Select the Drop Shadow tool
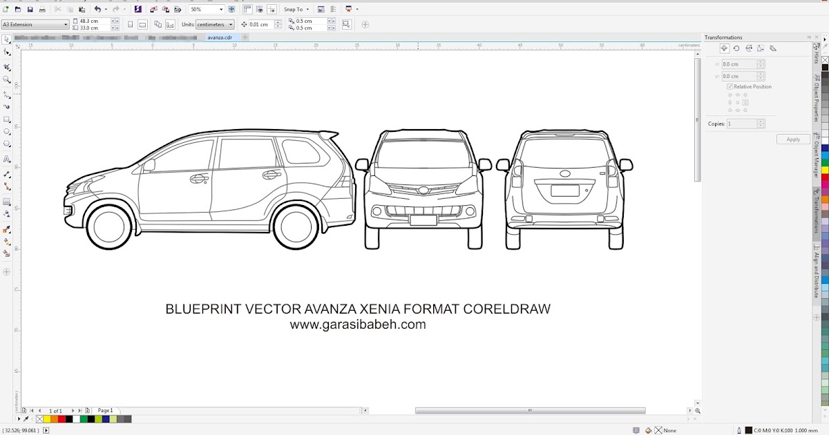This screenshot has width=829, height=435. point(7,202)
